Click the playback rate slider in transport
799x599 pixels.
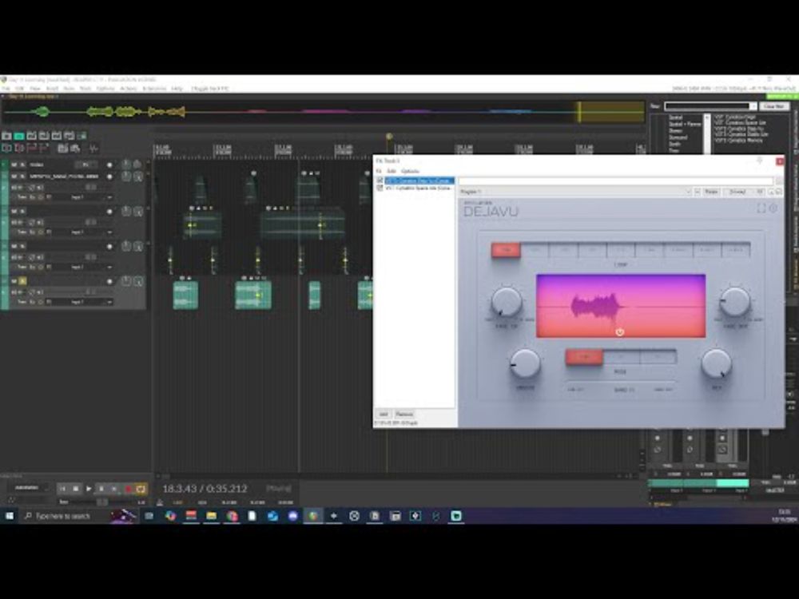coord(102,502)
